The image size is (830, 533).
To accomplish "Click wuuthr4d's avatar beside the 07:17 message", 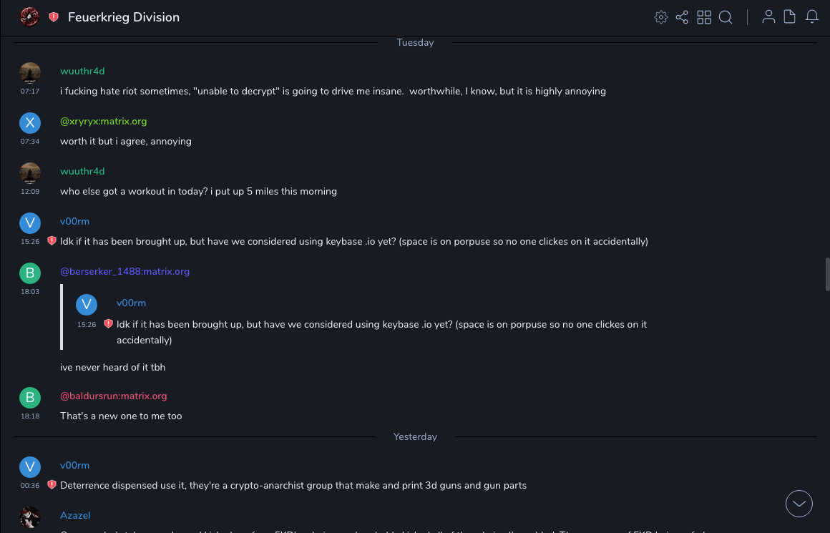I will point(30,73).
